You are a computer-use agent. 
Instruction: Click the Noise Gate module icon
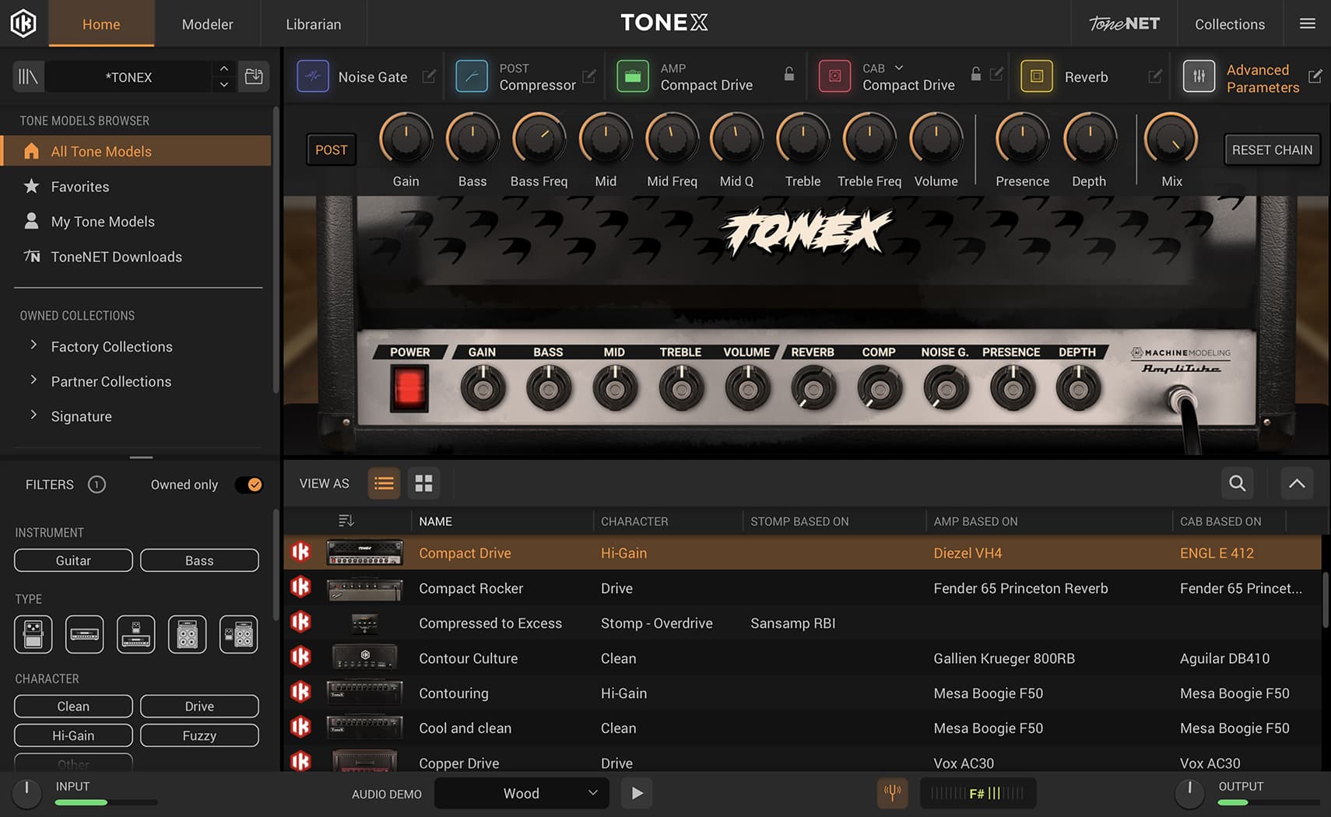point(313,76)
